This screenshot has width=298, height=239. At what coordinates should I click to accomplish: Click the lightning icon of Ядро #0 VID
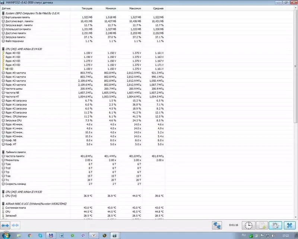tap(3, 53)
